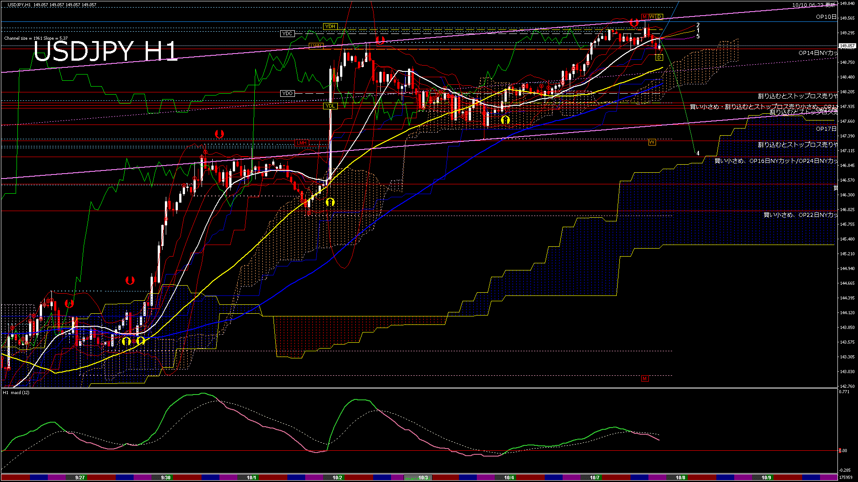Viewport: 858px width, 482px height.
Task: Click the yellow YDL level label
Action: tap(330, 106)
